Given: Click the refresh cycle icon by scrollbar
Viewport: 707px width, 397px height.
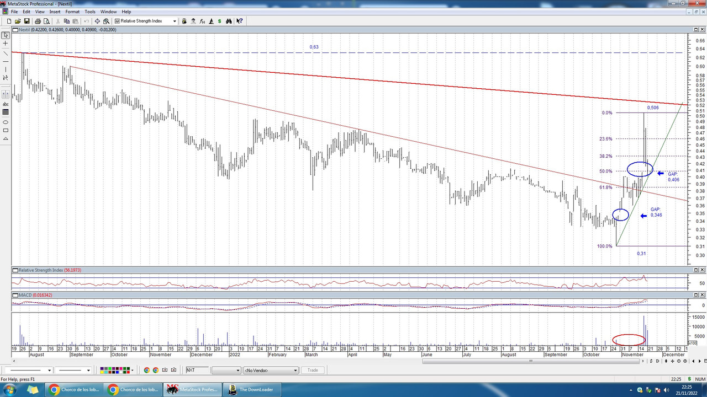Looking at the screenshot, I should [651, 361].
